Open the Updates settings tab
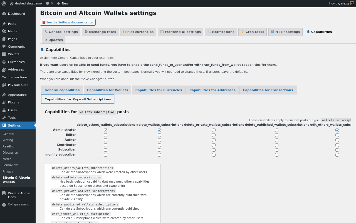The width and height of the screenshot is (356, 223). [53, 40]
